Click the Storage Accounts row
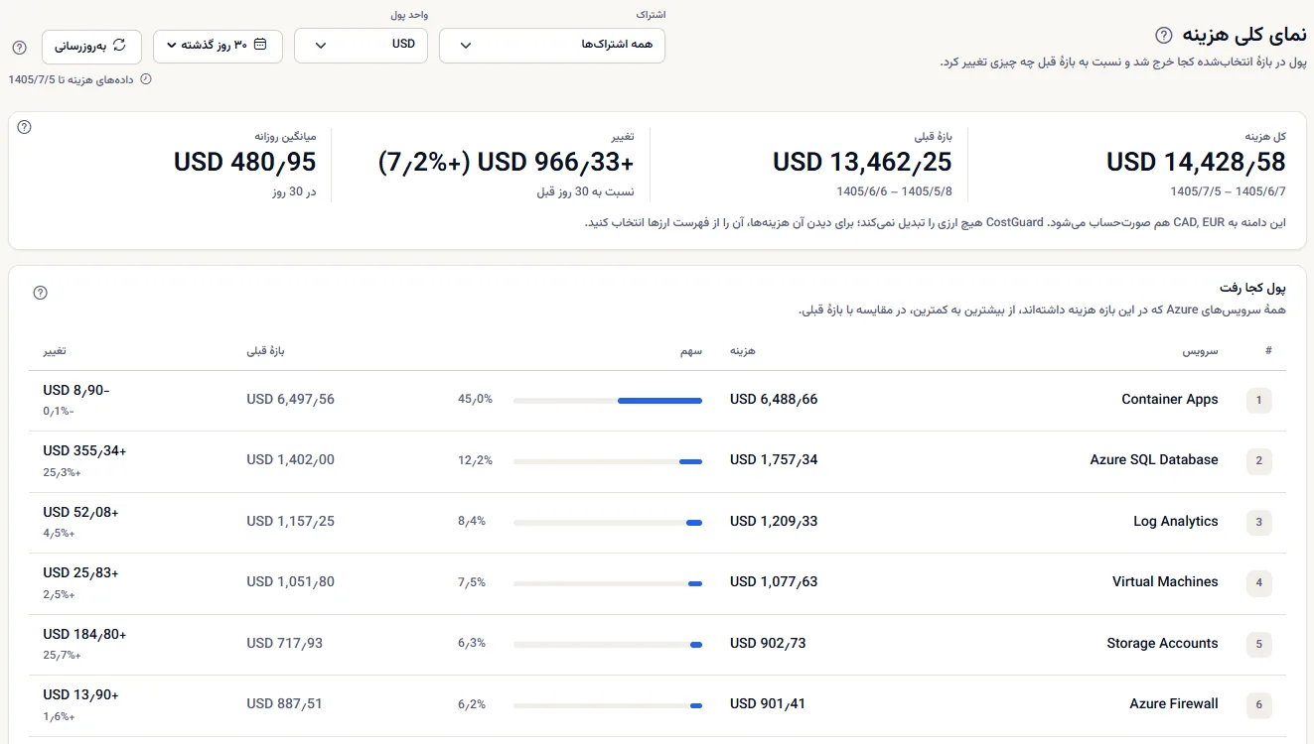 [657, 645]
